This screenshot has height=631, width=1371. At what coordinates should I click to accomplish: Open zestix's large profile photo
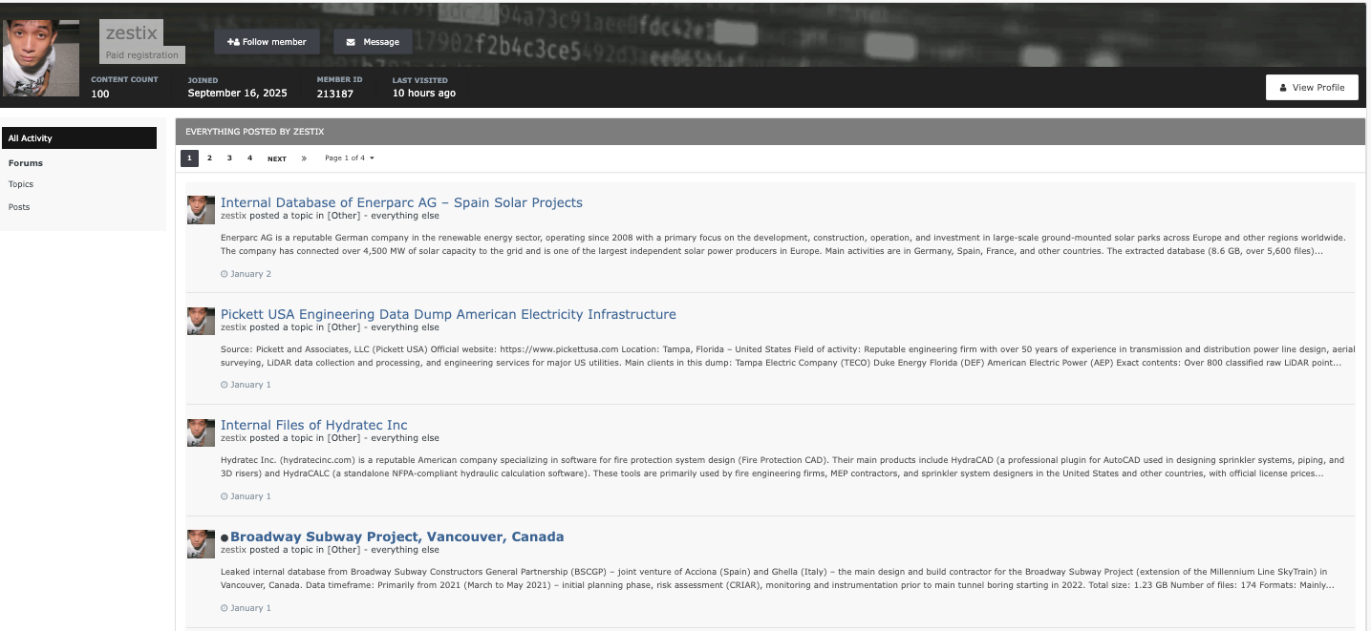click(41, 58)
